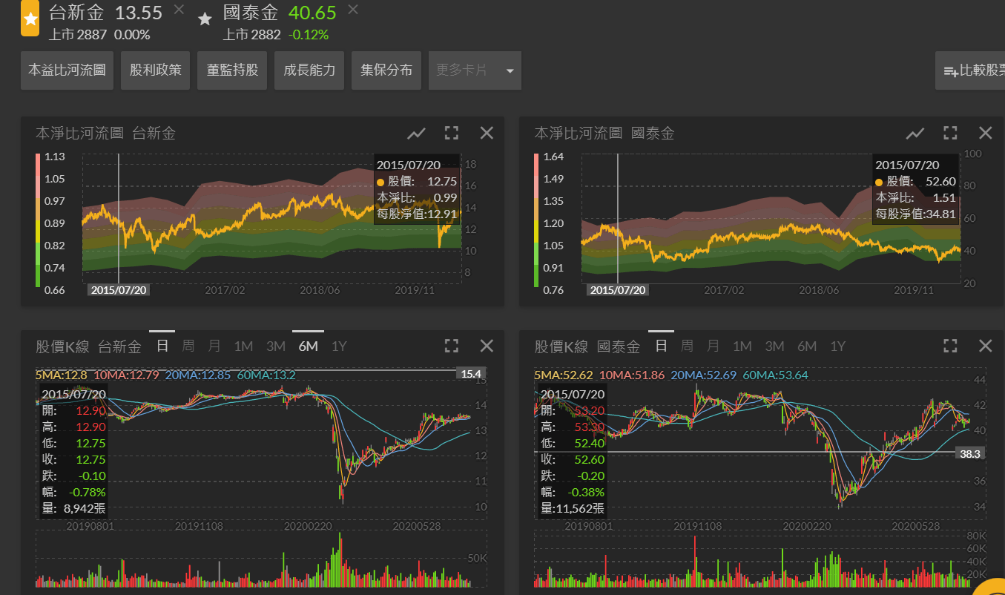
Task: Expand 國泰金 股價K線 to fullscreen
Action: coord(950,346)
